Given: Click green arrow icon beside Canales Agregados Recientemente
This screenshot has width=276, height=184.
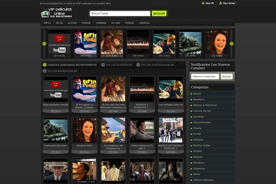Looking at the screenshot, I should point(45,65).
